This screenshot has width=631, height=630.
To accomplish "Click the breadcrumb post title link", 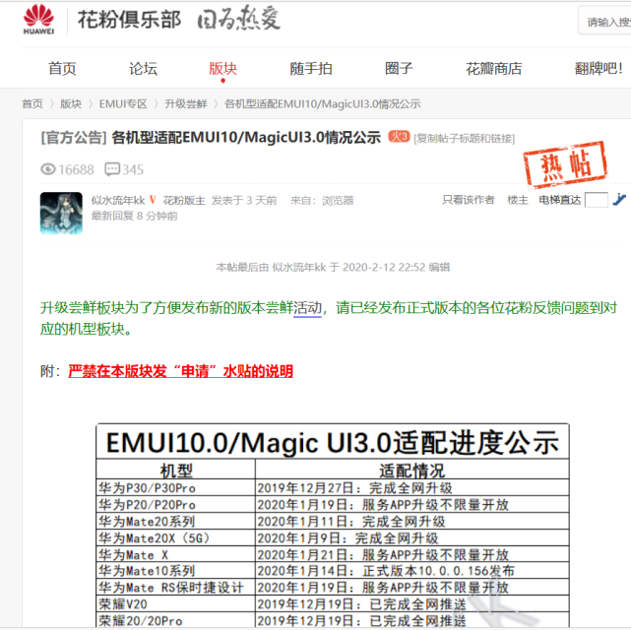I will [322, 104].
